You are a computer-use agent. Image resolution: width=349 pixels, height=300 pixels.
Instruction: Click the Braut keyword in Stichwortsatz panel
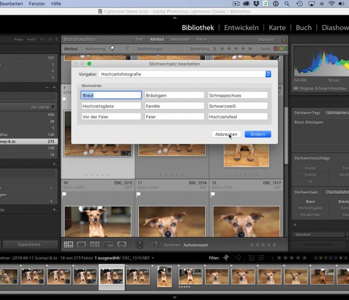click(x=310, y=201)
